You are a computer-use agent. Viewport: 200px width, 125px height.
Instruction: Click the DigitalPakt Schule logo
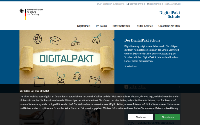click(x=170, y=15)
